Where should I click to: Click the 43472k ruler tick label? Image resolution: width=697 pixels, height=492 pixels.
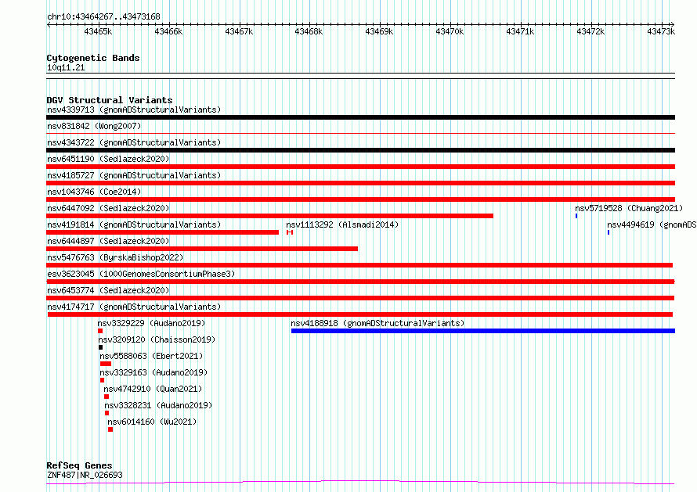pyautogui.click(x=590, y=31)
